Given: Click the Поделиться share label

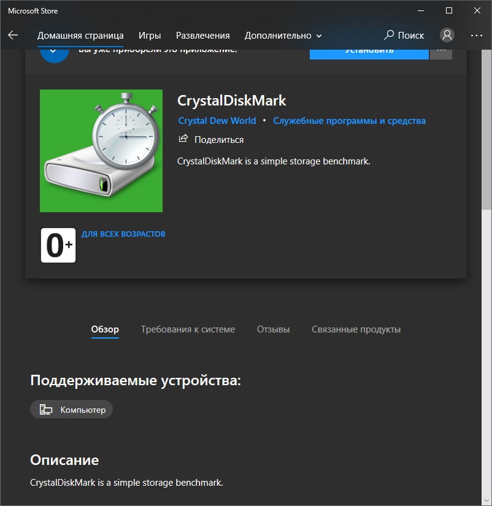Looking at the screenshot, I should 219,140.
